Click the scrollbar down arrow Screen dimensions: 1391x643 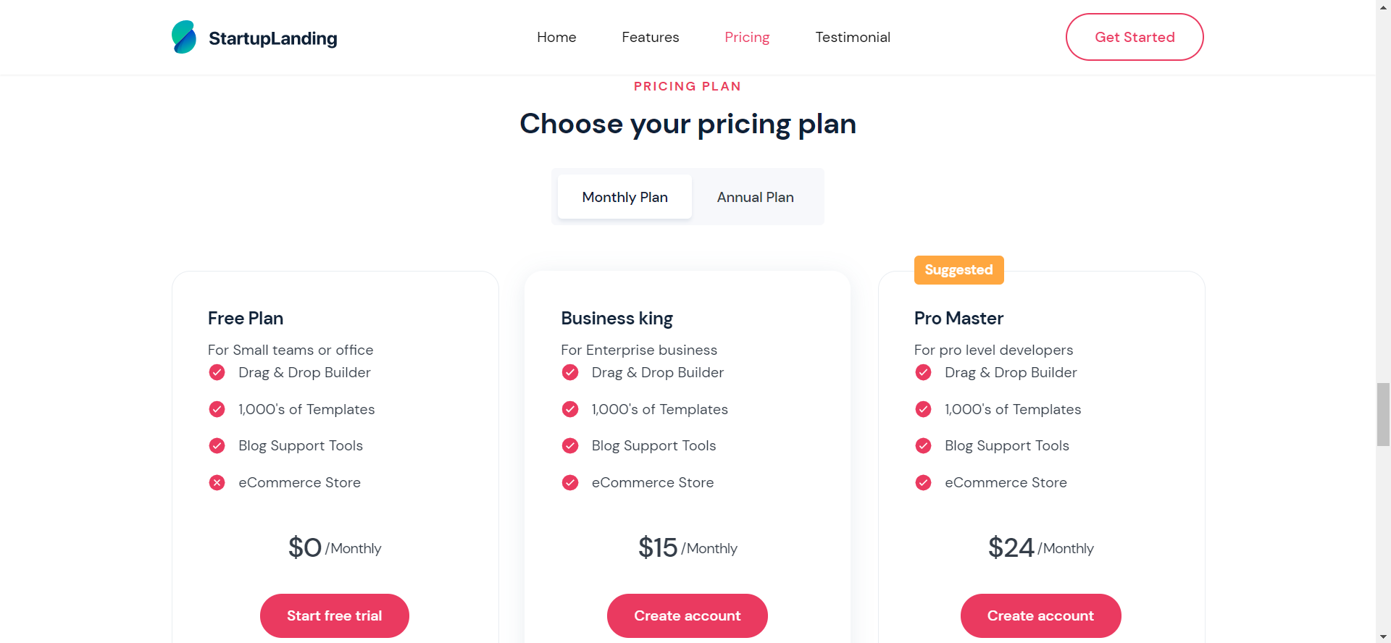[x=1384, y=636]
